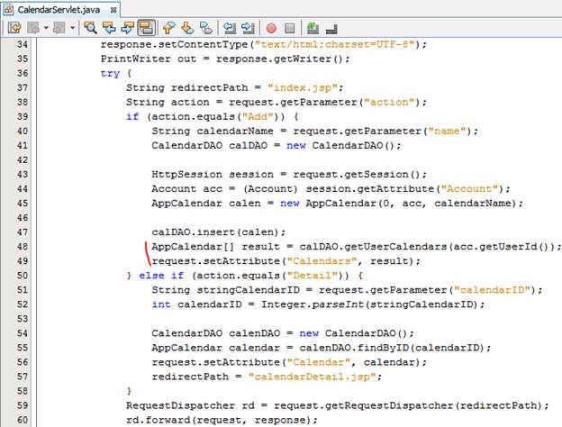
Task: Open the Back history dropdown arrow
Action: [46, 28]
